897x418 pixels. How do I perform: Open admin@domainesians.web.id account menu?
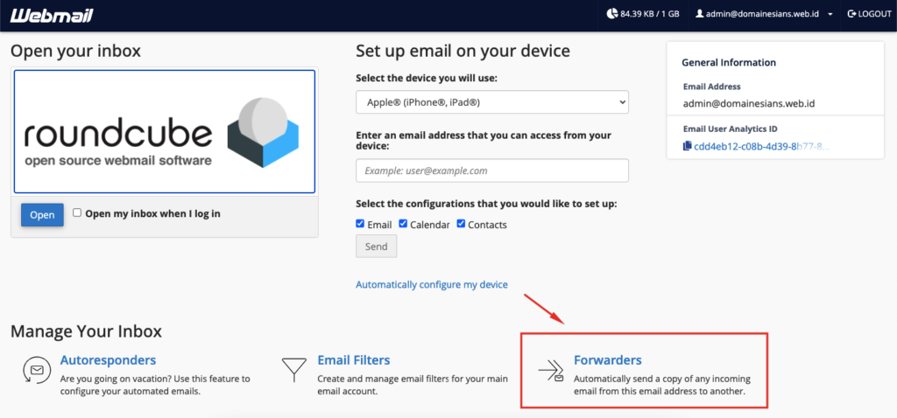coord(764,14)
